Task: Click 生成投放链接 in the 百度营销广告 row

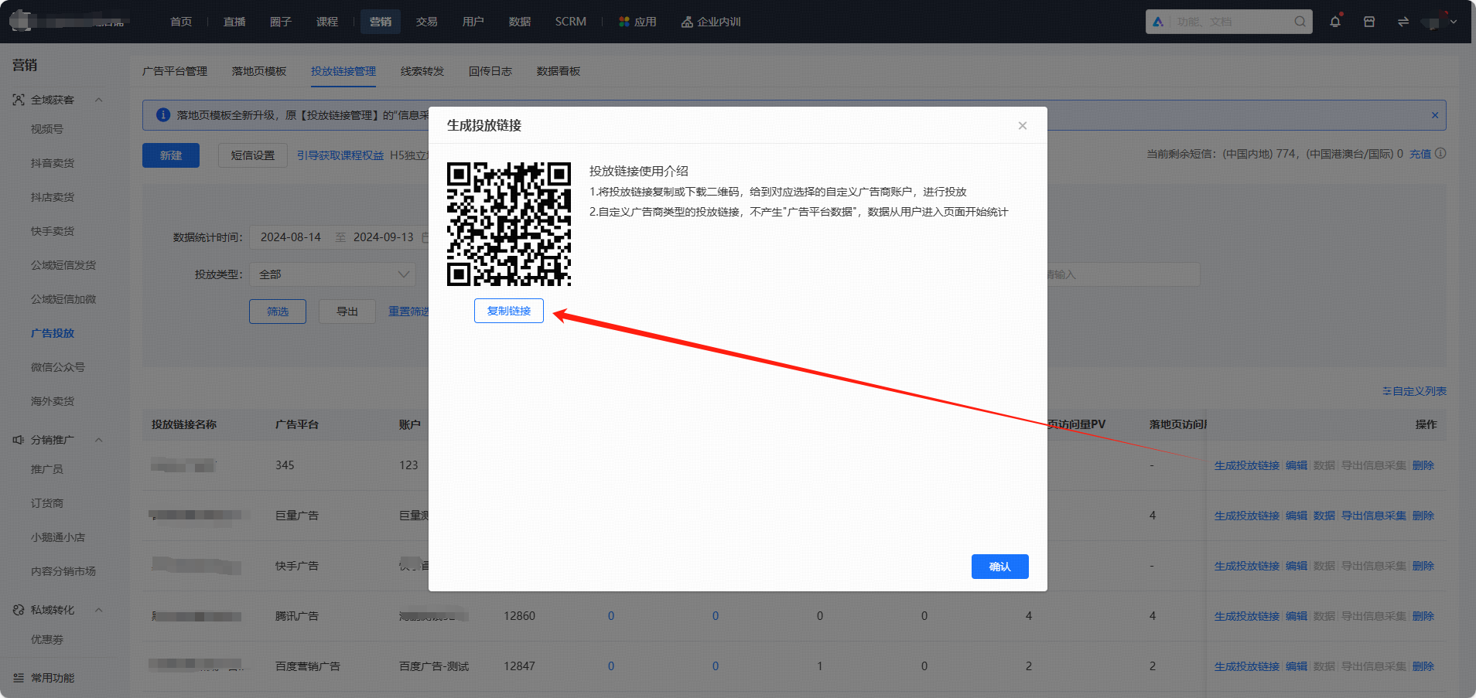Action: (x=1247, y=666)
